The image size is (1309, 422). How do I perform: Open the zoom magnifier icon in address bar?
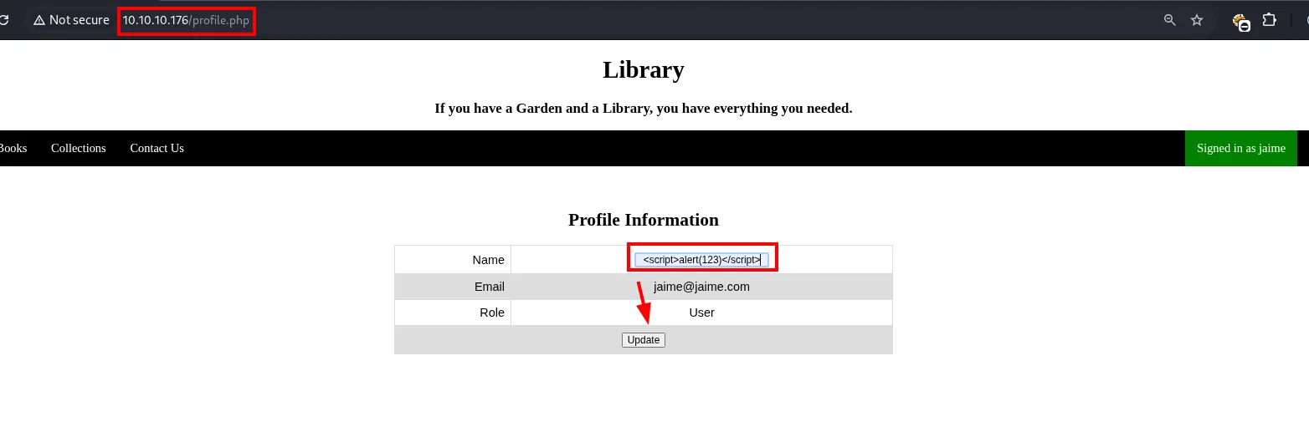[x=1170, y=20]
